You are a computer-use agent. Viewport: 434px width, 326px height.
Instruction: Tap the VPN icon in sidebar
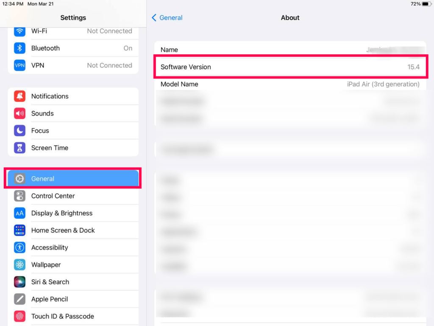click(19, 65)
